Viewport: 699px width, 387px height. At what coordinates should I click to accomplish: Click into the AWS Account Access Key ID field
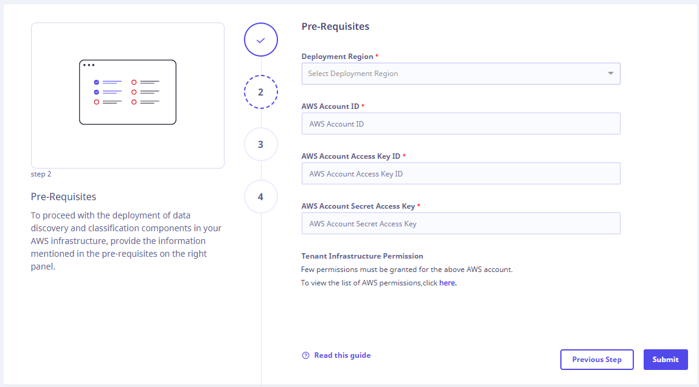[461, 173]
